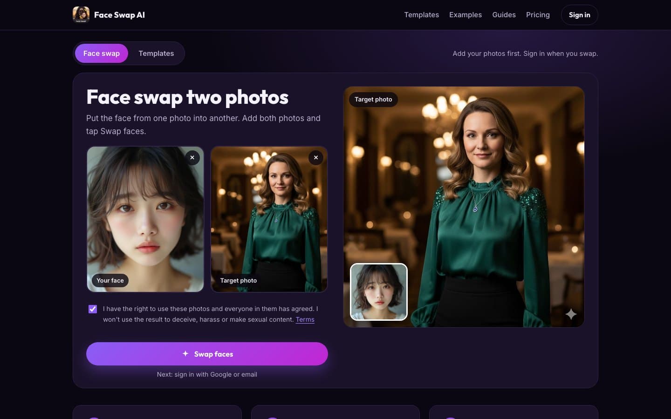Click the Face Swap AI brand name
Image resolution: width=671 pixels, height=419 pixels.
pyautogui.click(x=119, y=15)
